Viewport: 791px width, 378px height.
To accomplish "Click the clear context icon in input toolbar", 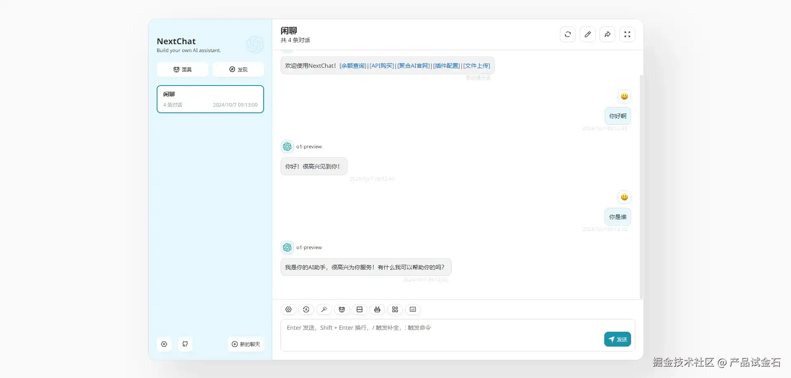I will tap(360, 309).
